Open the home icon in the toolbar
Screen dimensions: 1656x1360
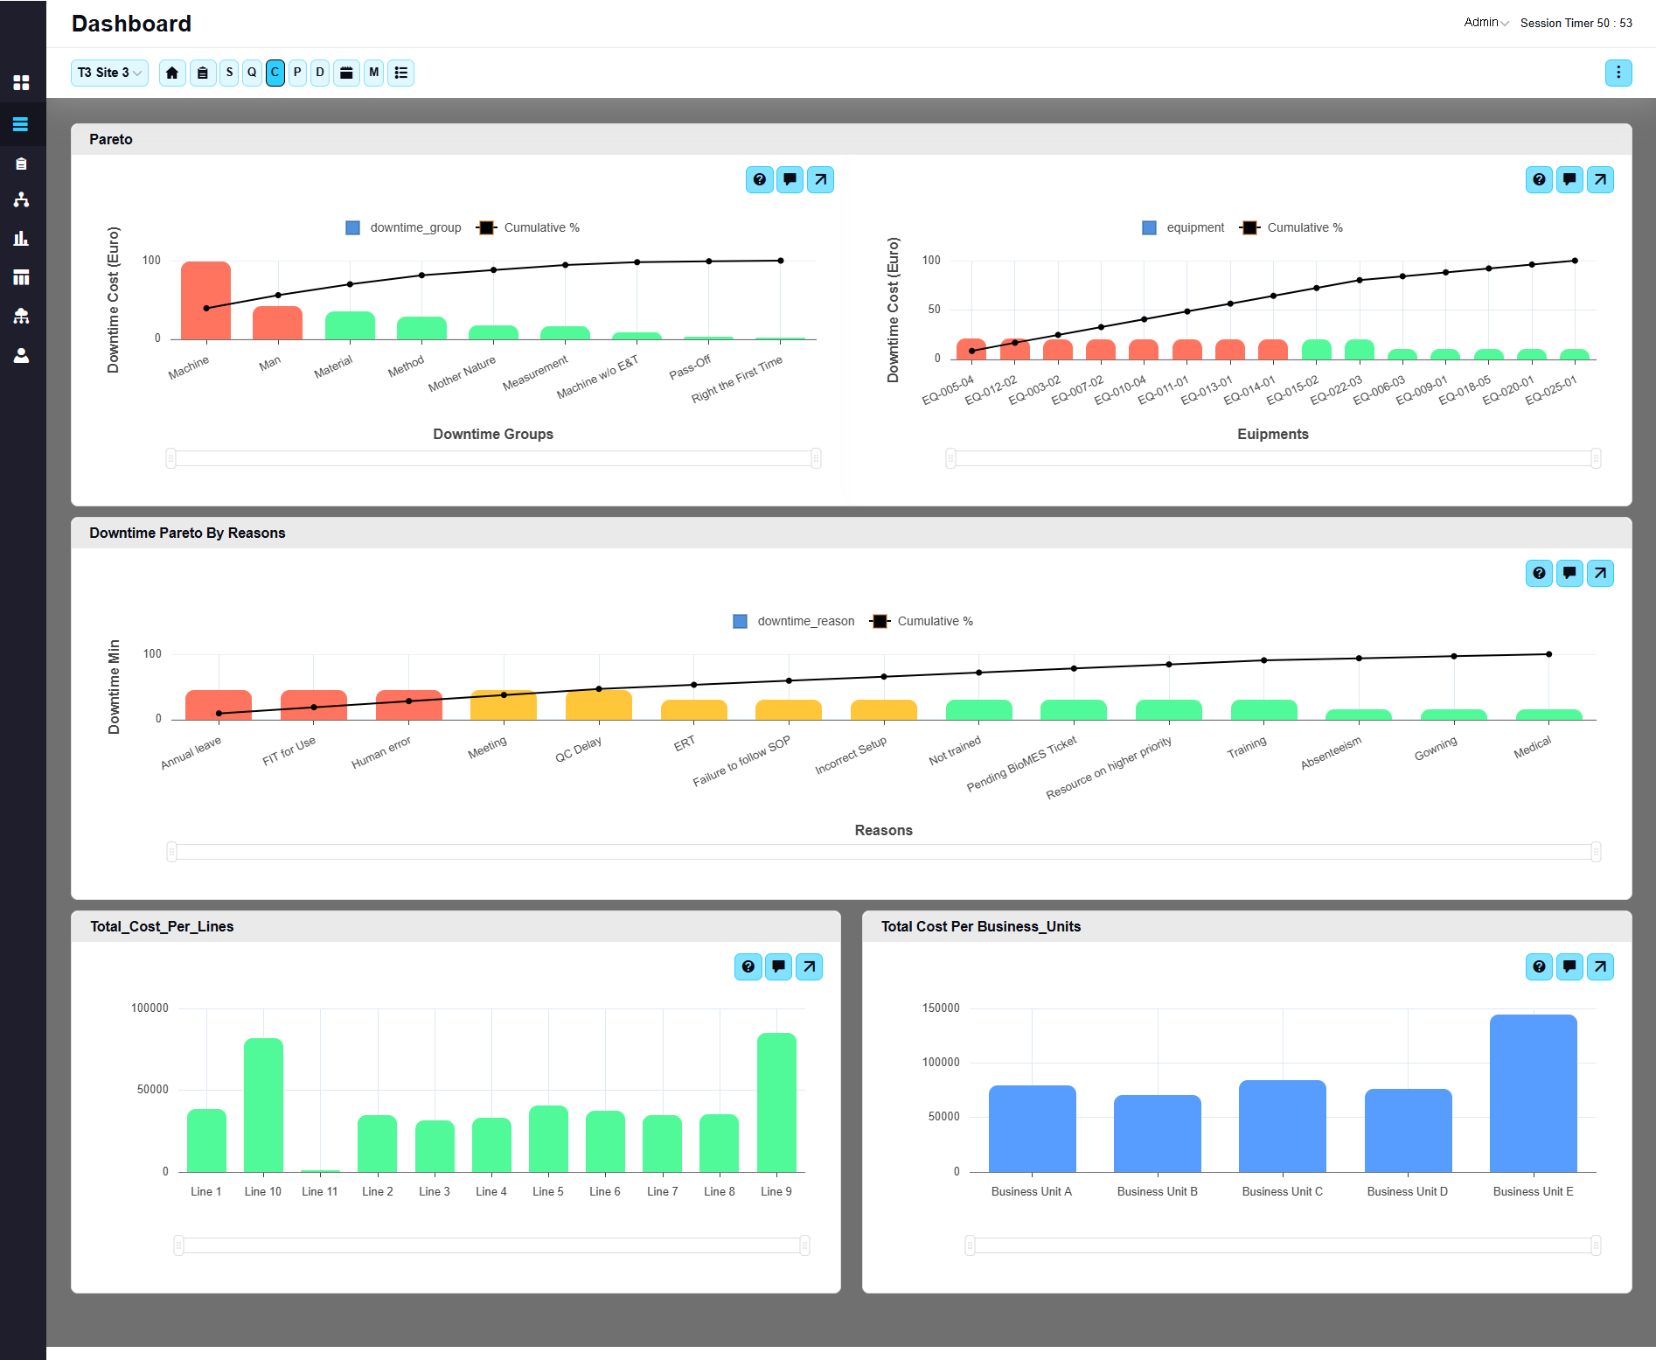click(x=172, y=73)
